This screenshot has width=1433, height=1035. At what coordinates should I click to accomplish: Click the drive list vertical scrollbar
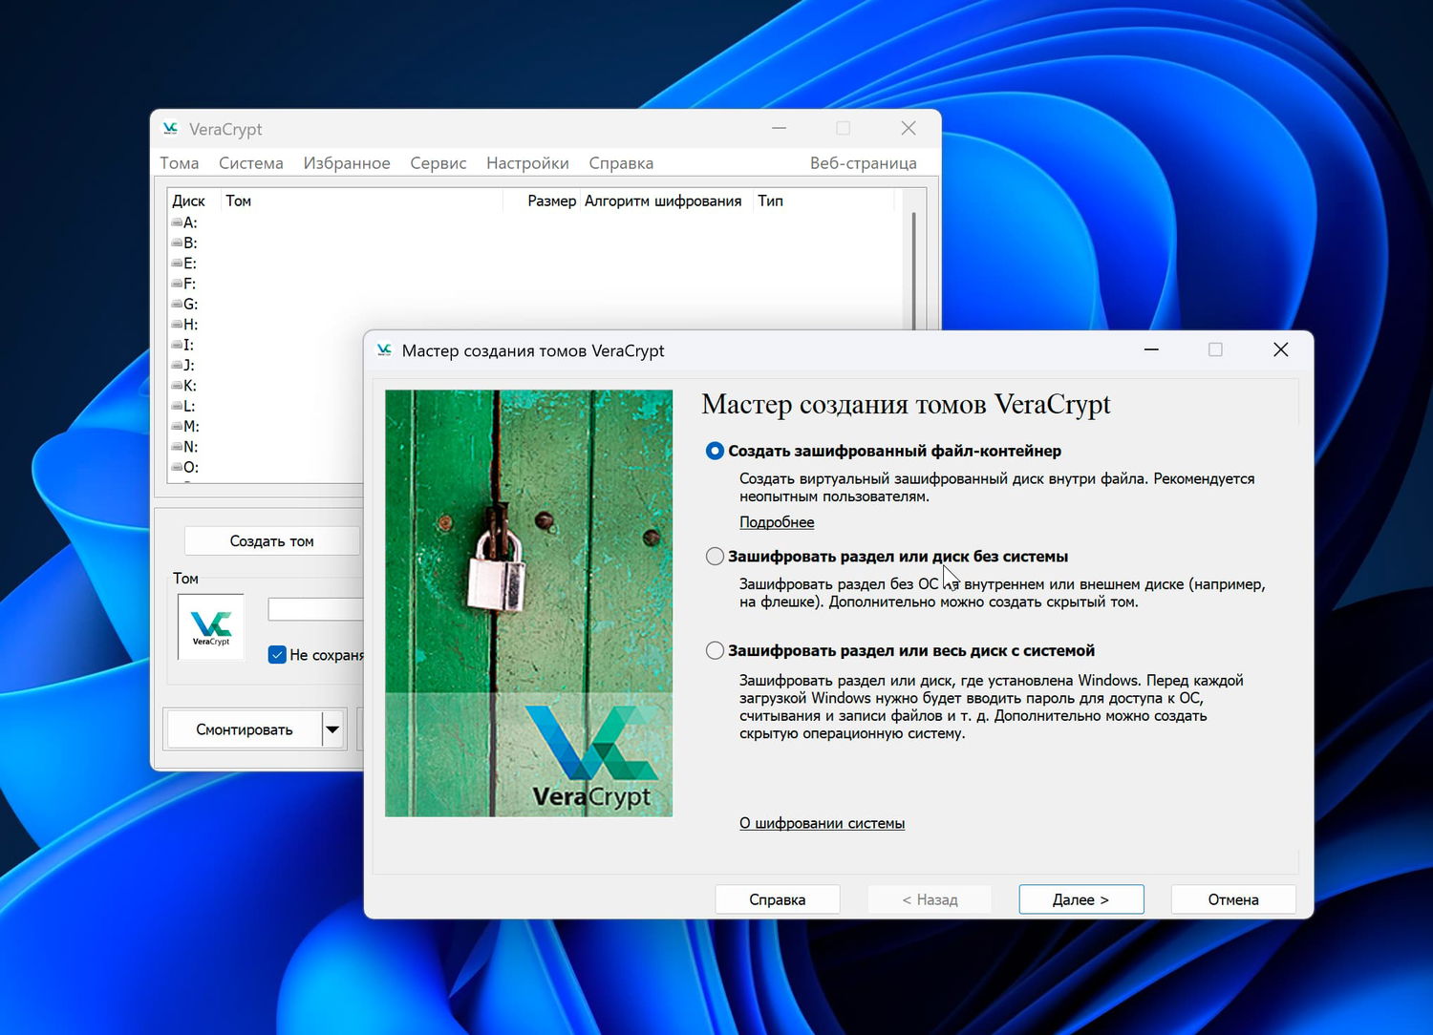(913, 272)
